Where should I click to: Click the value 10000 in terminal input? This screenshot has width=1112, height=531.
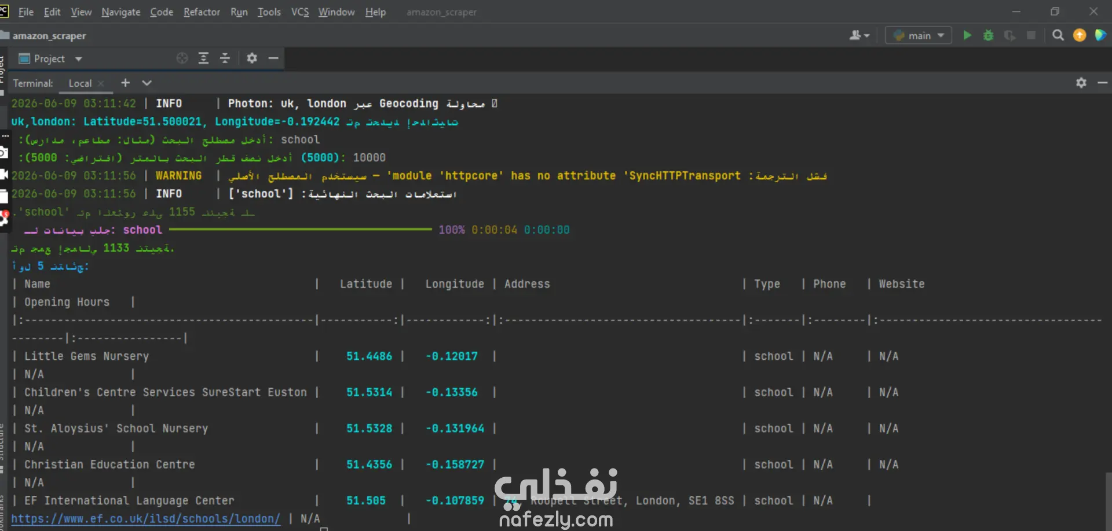click(369, 157)
